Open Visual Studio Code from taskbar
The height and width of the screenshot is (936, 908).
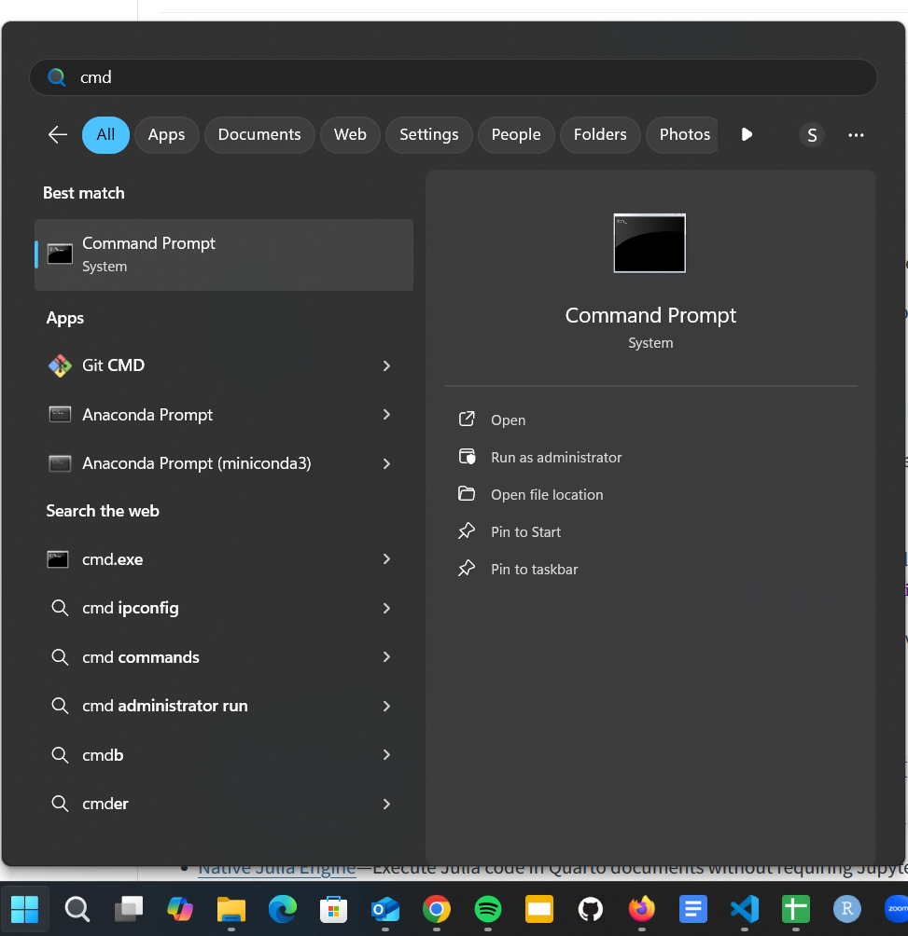tap(745, 908)
